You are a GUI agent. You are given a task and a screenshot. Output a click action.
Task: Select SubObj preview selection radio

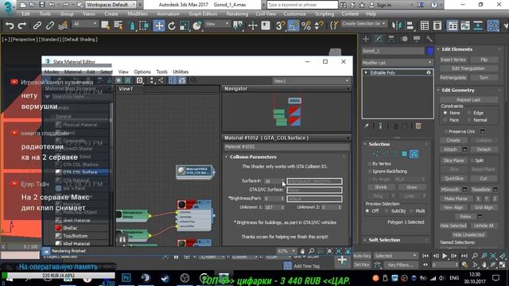(x=387, y=211)
